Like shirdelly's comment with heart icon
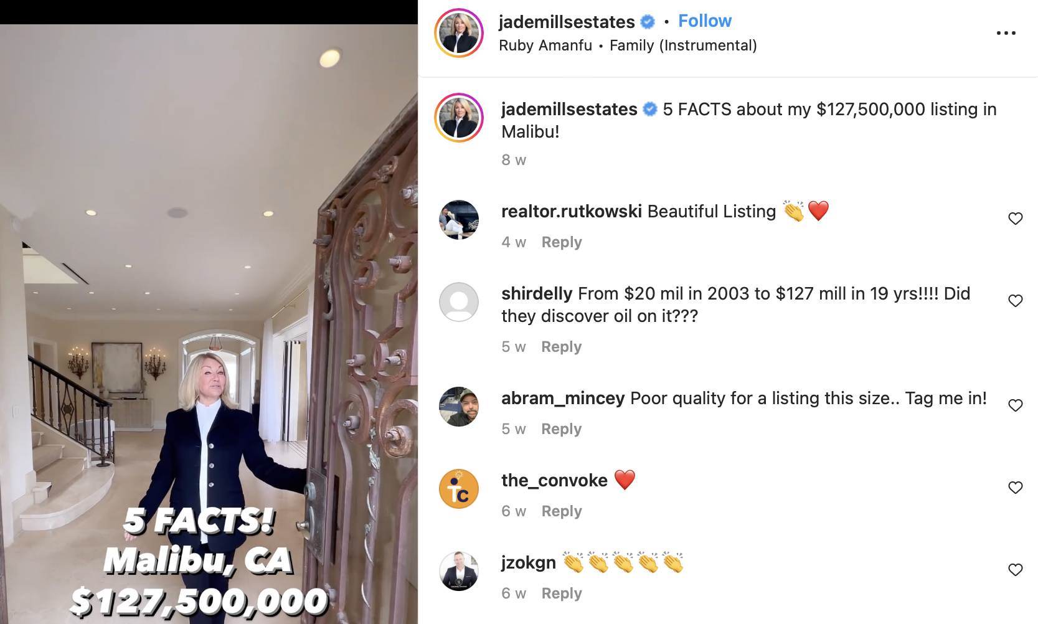This screenshot has width=1038, height=624. point(1015,301)
